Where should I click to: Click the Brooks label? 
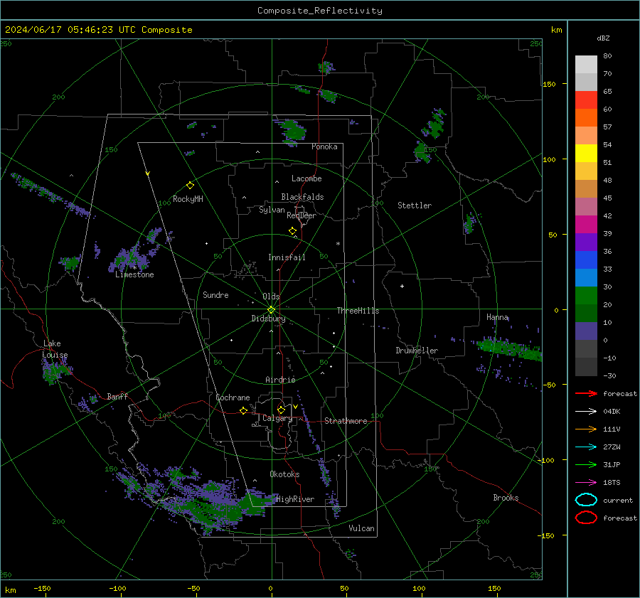click(506, 498)
